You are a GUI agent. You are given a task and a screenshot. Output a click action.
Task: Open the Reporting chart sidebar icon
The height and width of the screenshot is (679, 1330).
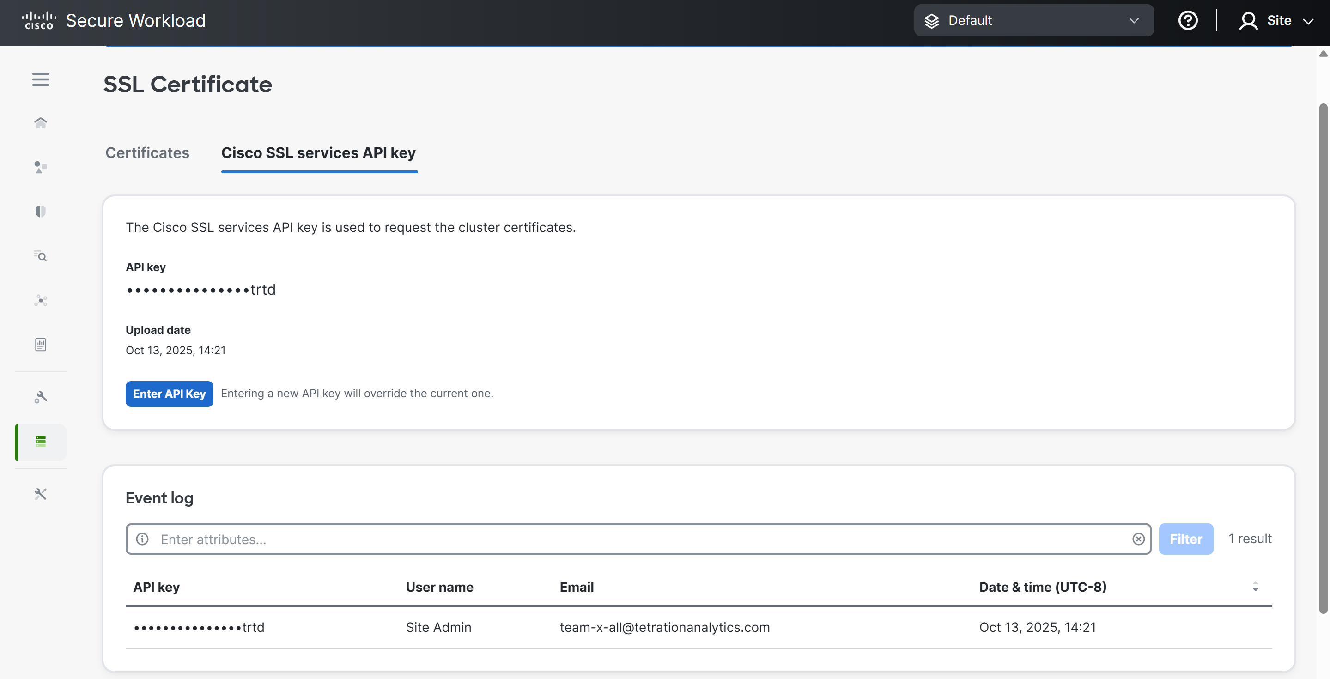pyautogui.click(x=40, y=345)
